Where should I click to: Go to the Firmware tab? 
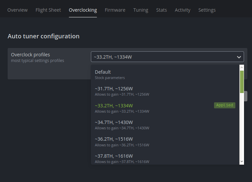coord(115,10)
